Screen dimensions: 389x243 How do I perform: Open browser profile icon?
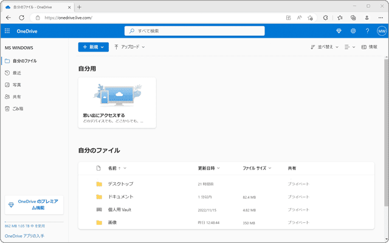point(367,18)
